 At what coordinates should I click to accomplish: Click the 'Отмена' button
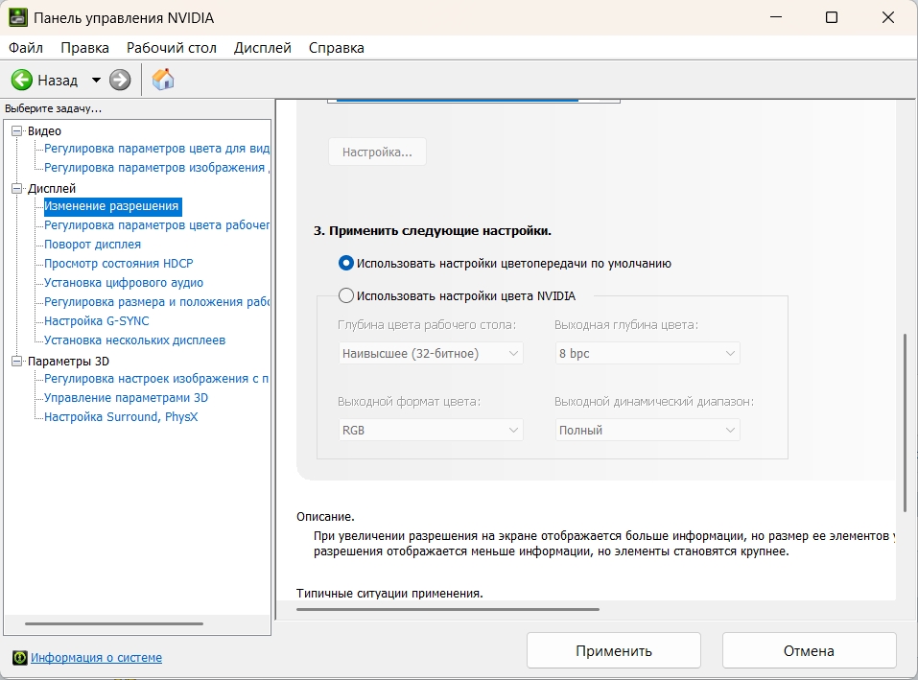click(x=809, y=650)
